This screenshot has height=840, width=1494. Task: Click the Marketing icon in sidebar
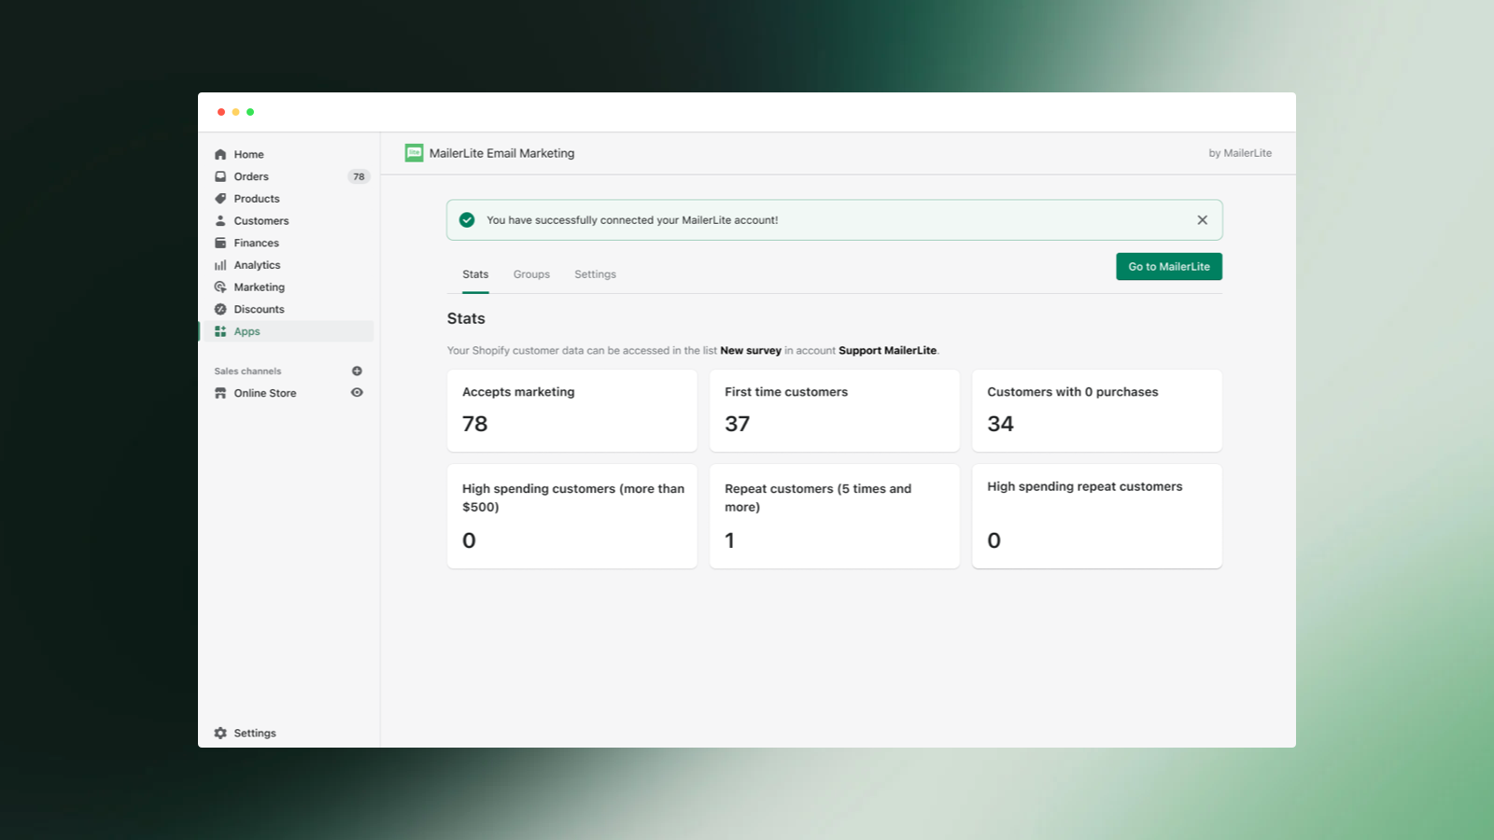221,287
